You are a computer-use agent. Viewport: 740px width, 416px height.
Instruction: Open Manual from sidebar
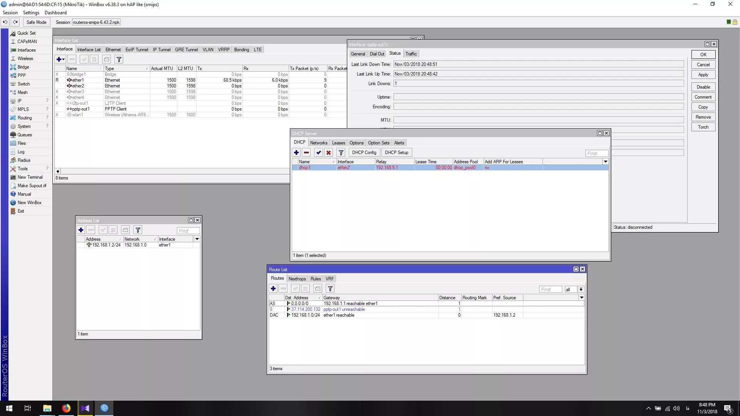tap(24, 194)
